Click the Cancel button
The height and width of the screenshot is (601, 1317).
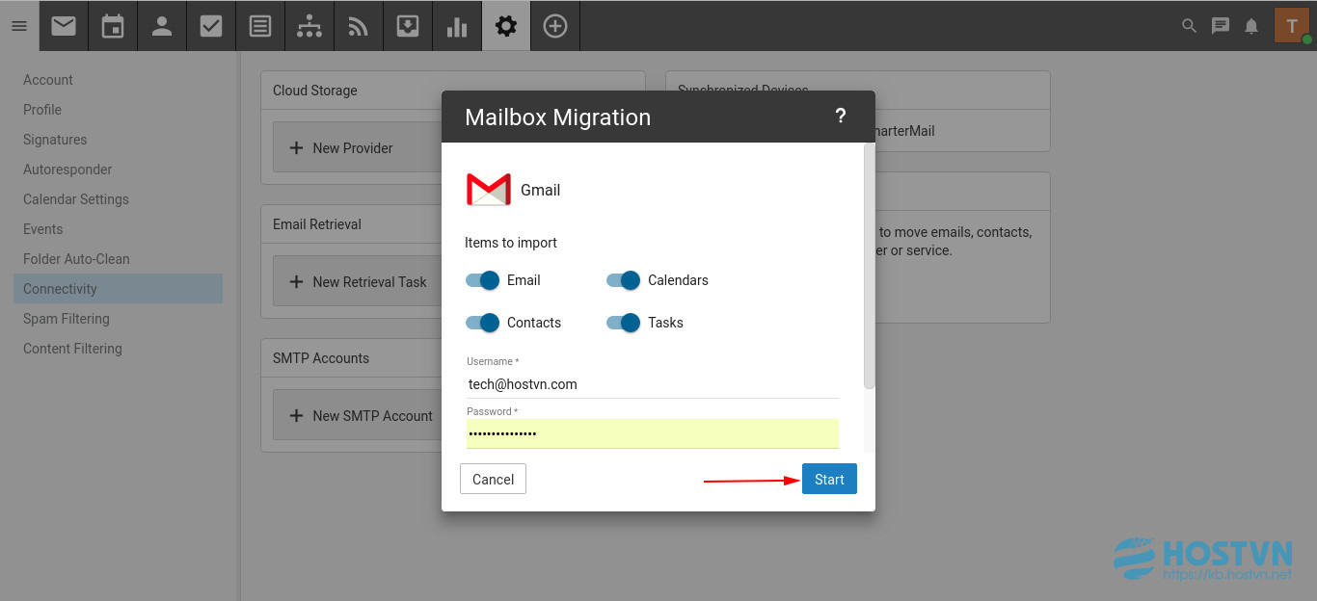click(x=493, y=479)
